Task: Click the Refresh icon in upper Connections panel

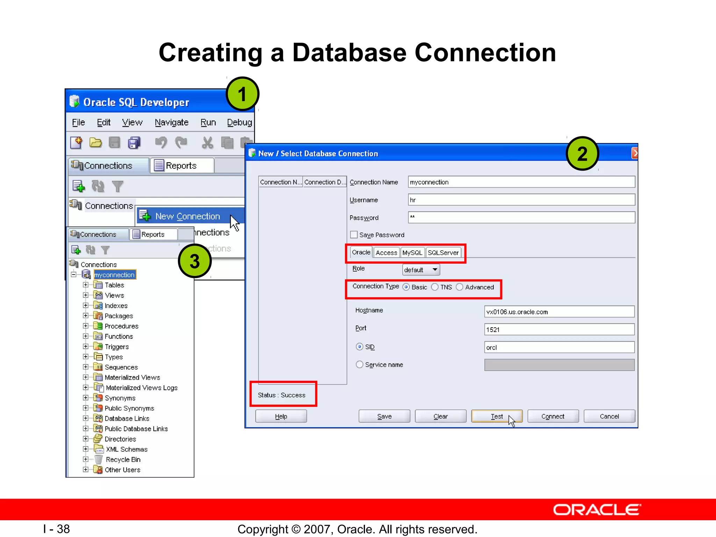Action: pyautogui.click(x=98, y=186)
